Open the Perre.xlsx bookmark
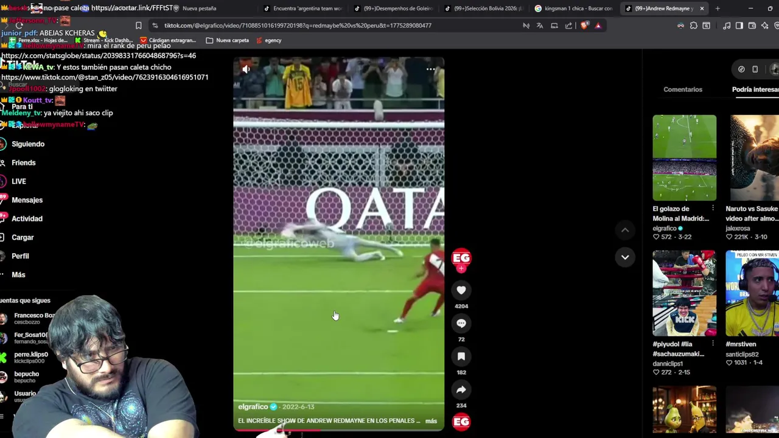Image resolution: width=779 pixels, height=438 pixels. coord(38,40)
